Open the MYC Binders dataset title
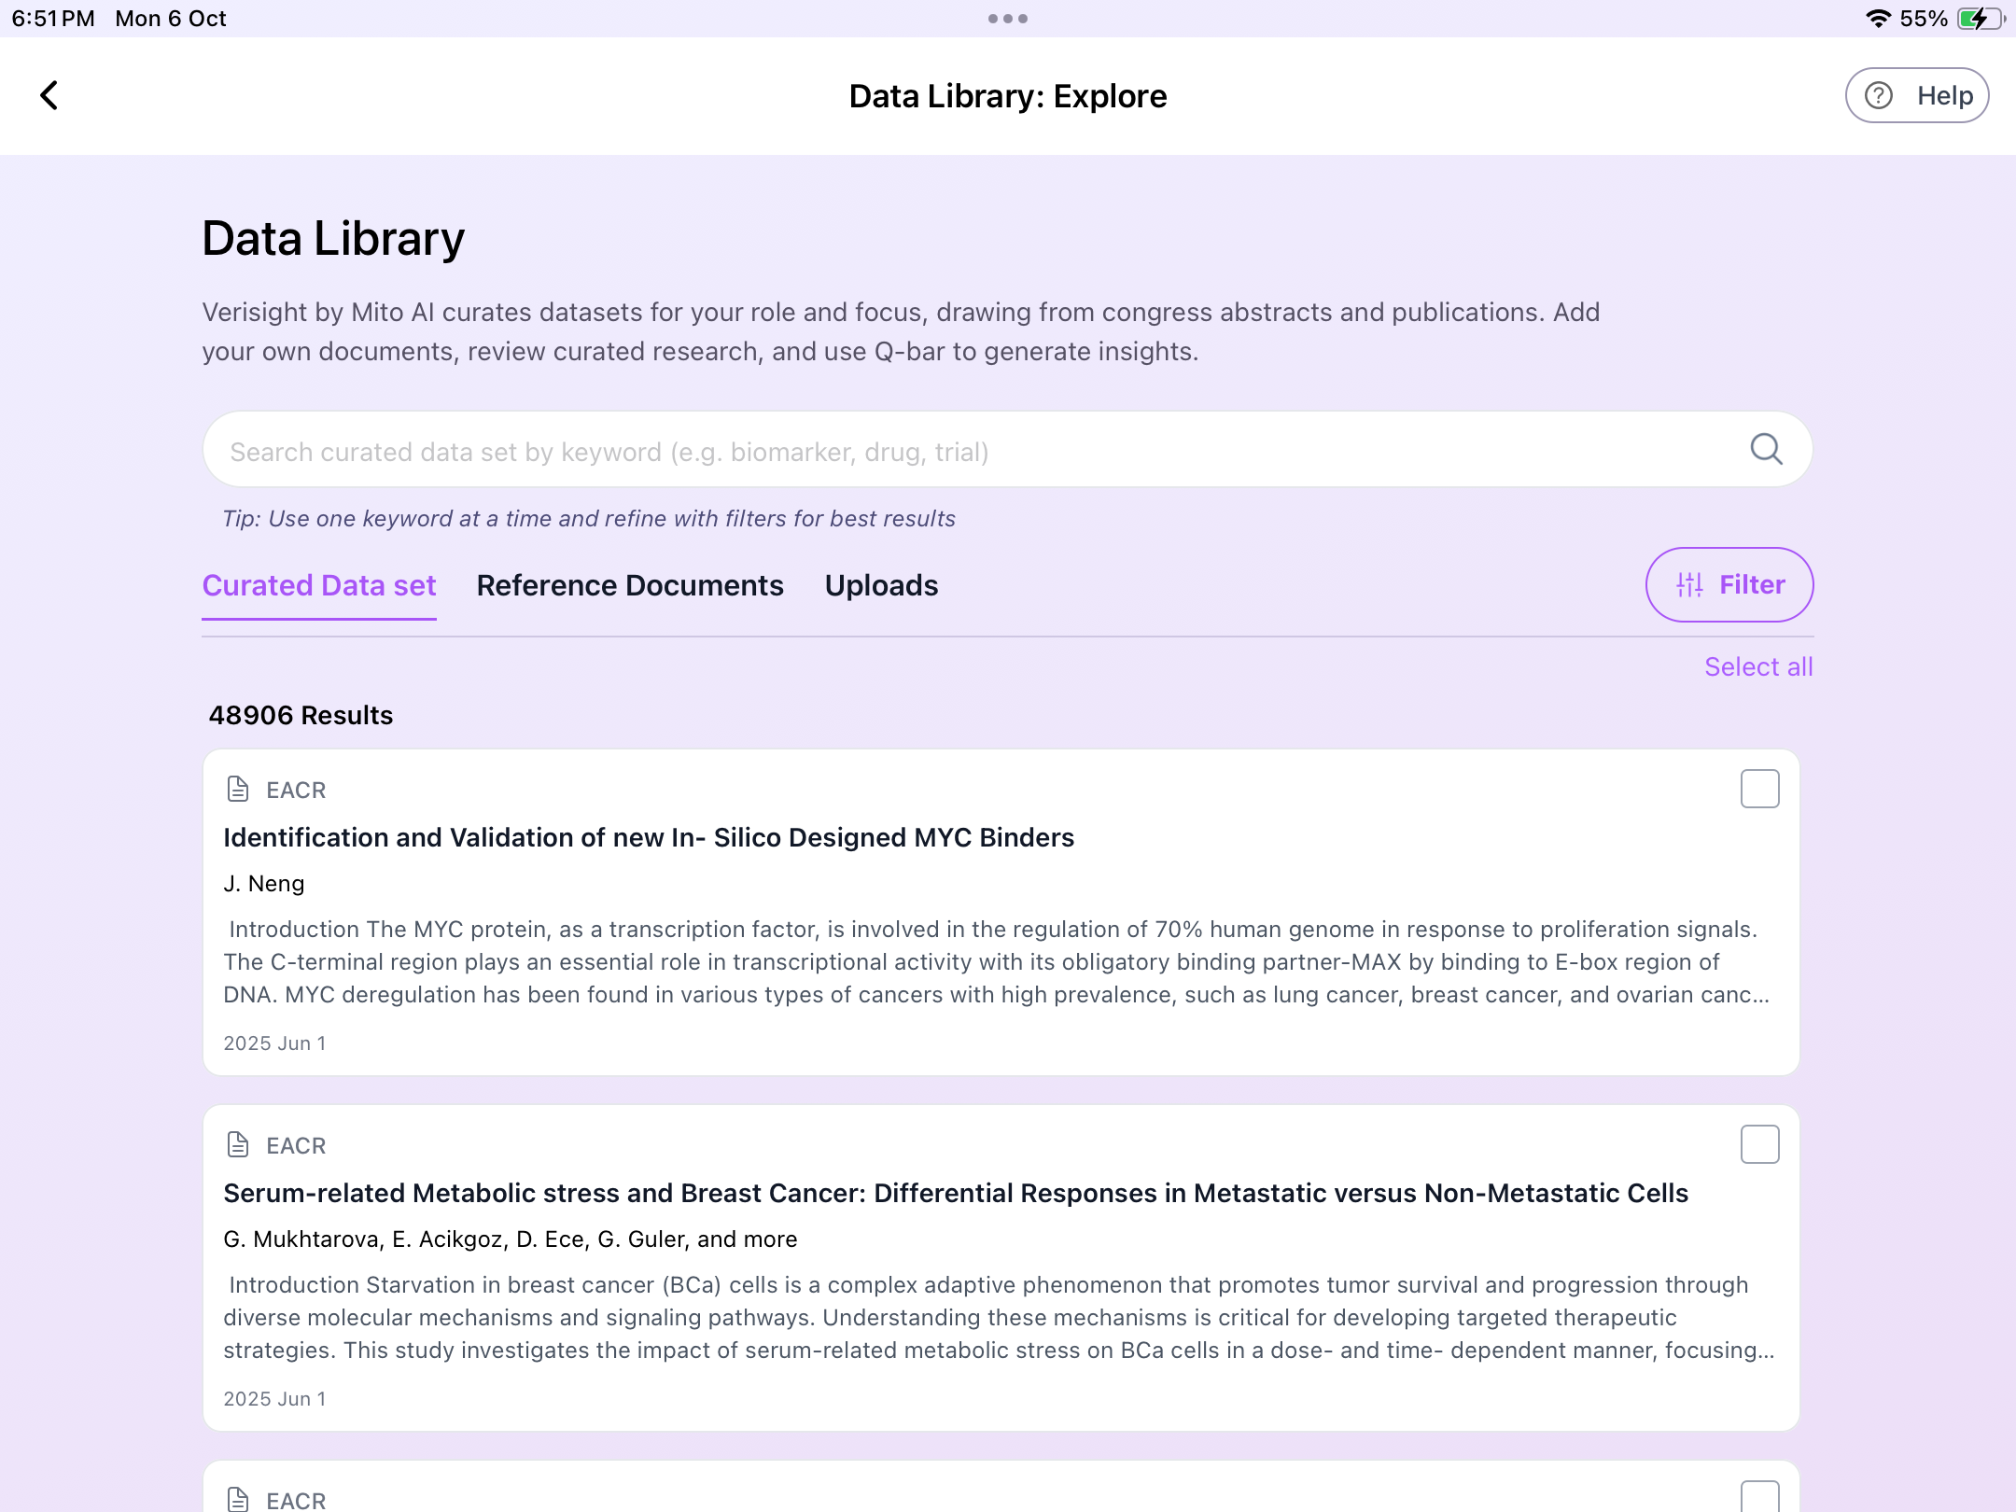Viewport: 2016px width, 1512px height. 649,837
